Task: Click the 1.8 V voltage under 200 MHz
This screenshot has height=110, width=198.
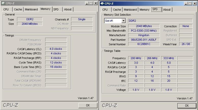Action: (x=136, y=90)
